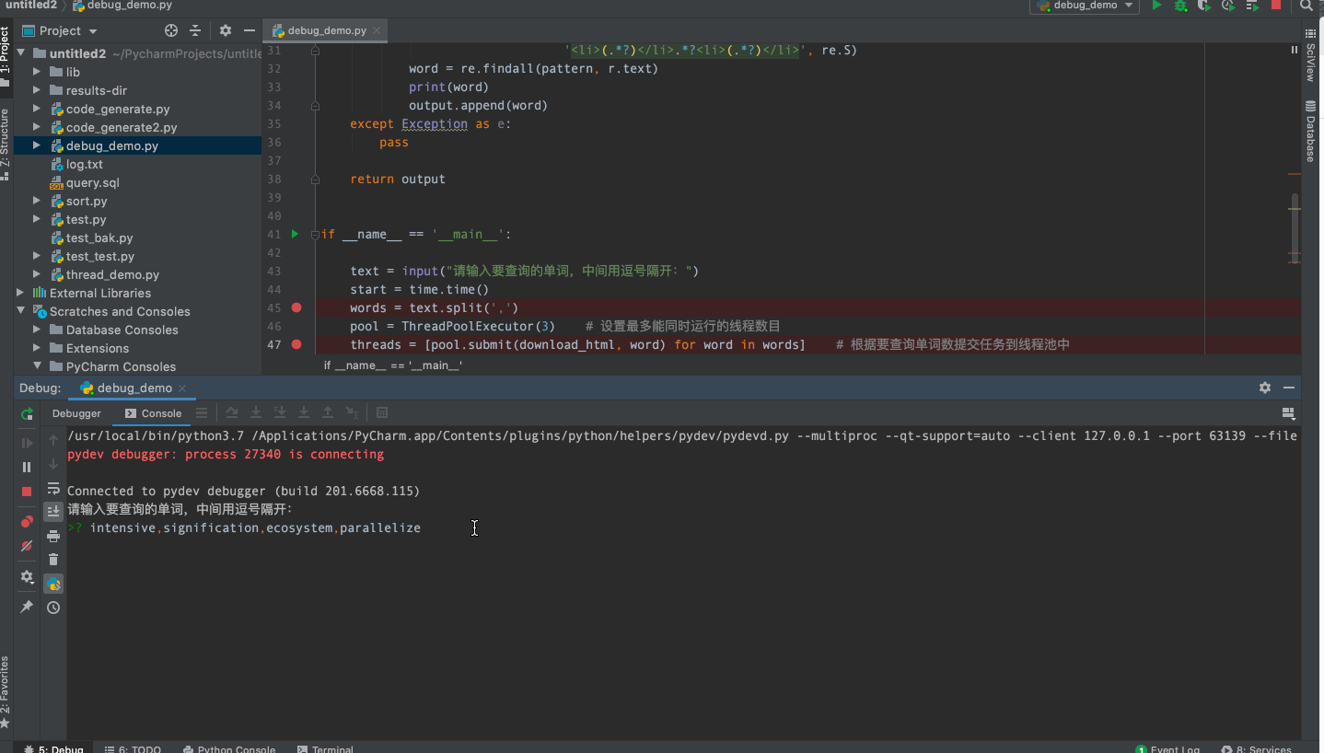The width and height of the screenshot is (1324, 753).
Task: Open the Project view dropdown
Action: [61, 30]
